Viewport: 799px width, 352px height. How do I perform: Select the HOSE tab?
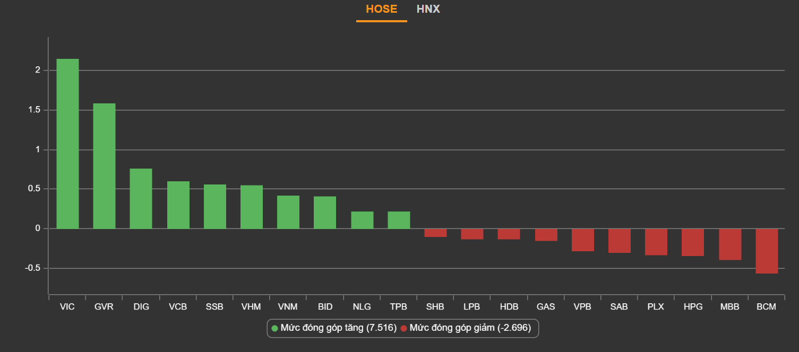point(381,10)
